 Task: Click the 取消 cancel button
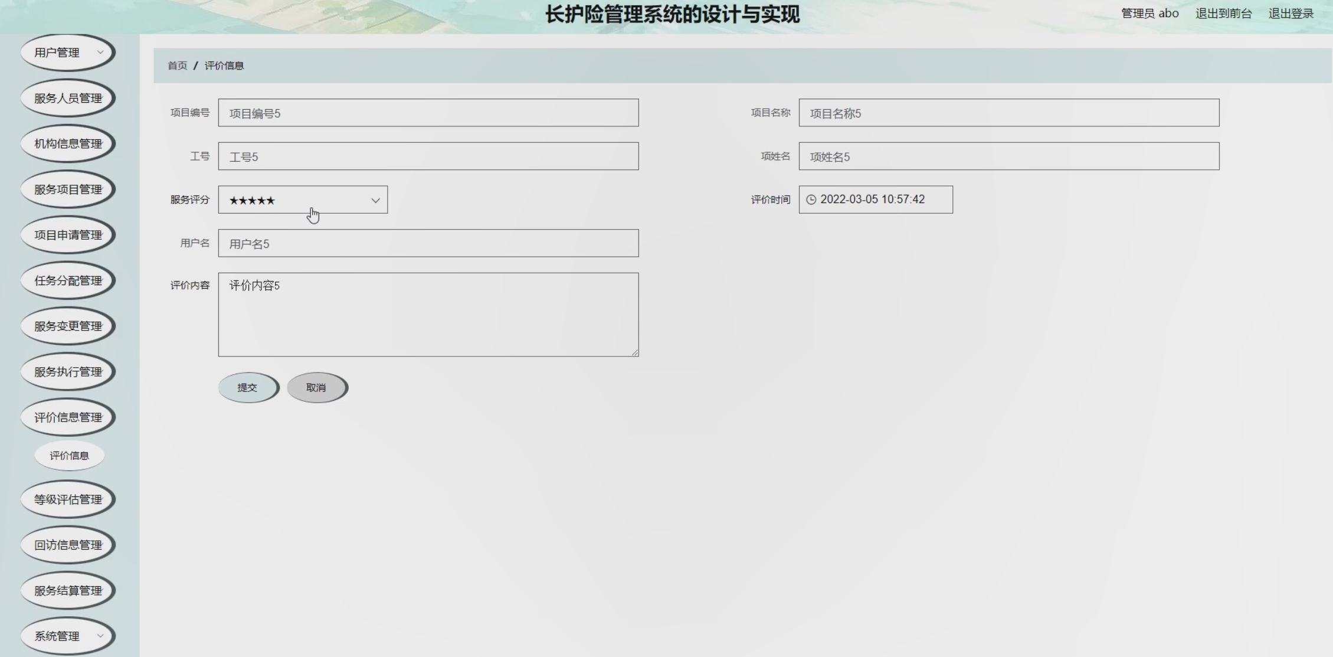point(317,387)
